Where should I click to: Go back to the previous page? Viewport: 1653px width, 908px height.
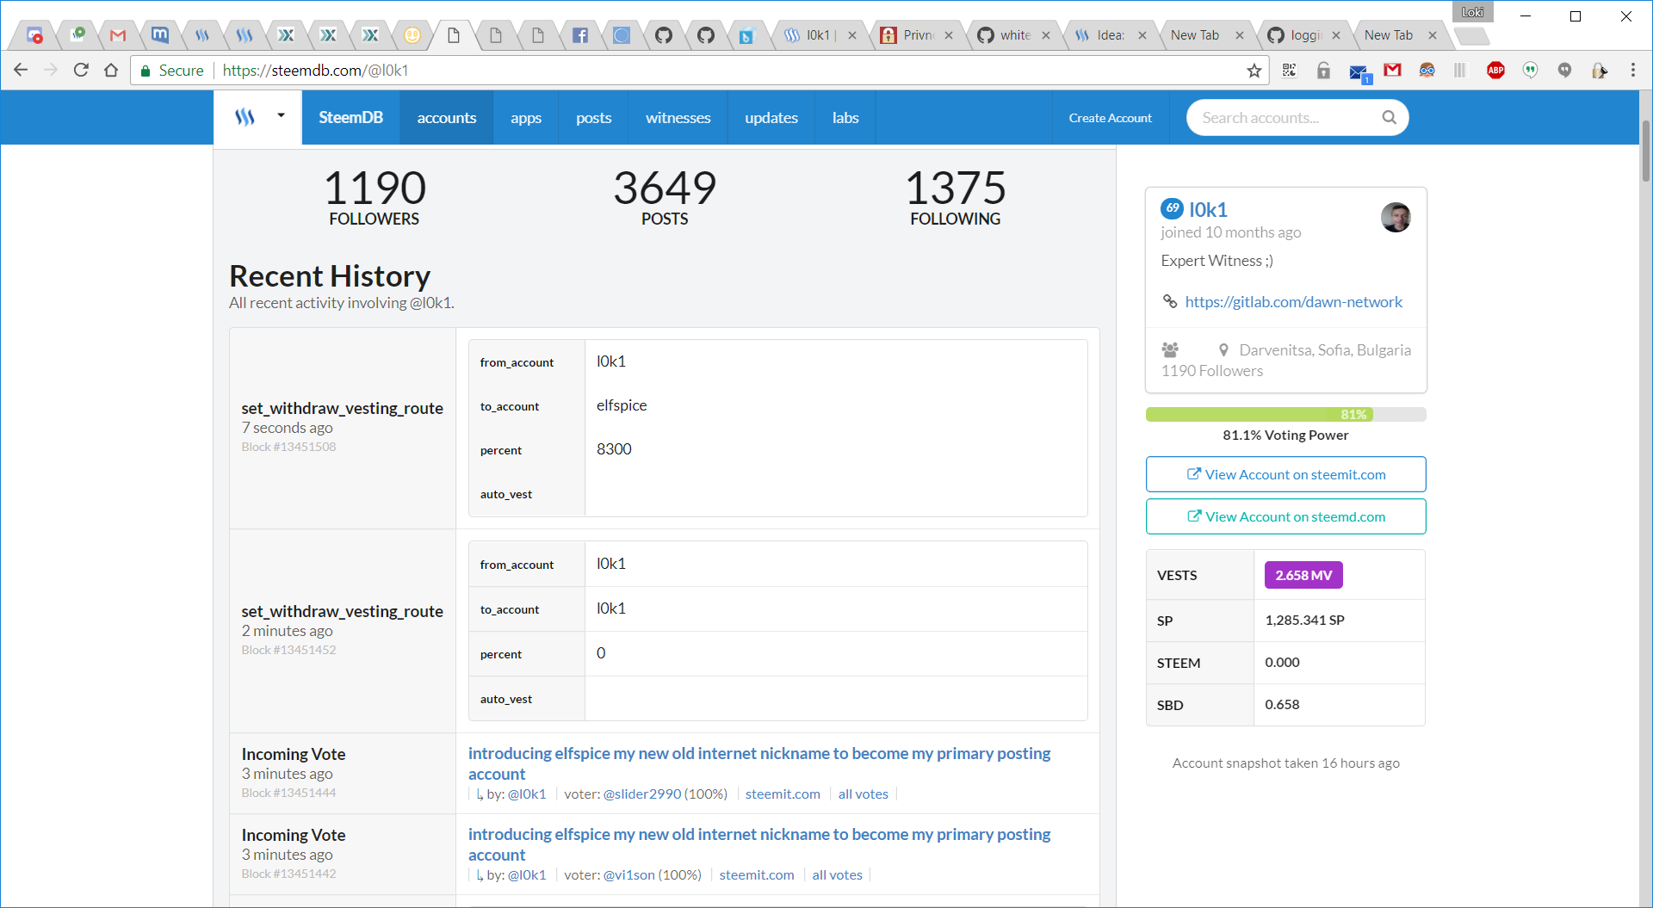tap(21, 71)
